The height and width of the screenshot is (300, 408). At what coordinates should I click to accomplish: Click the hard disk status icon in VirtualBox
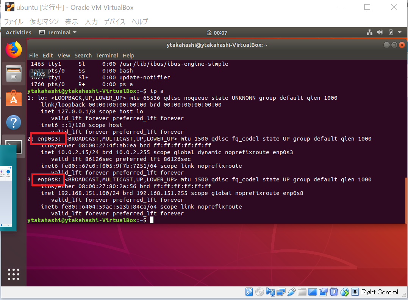point(249,292)
